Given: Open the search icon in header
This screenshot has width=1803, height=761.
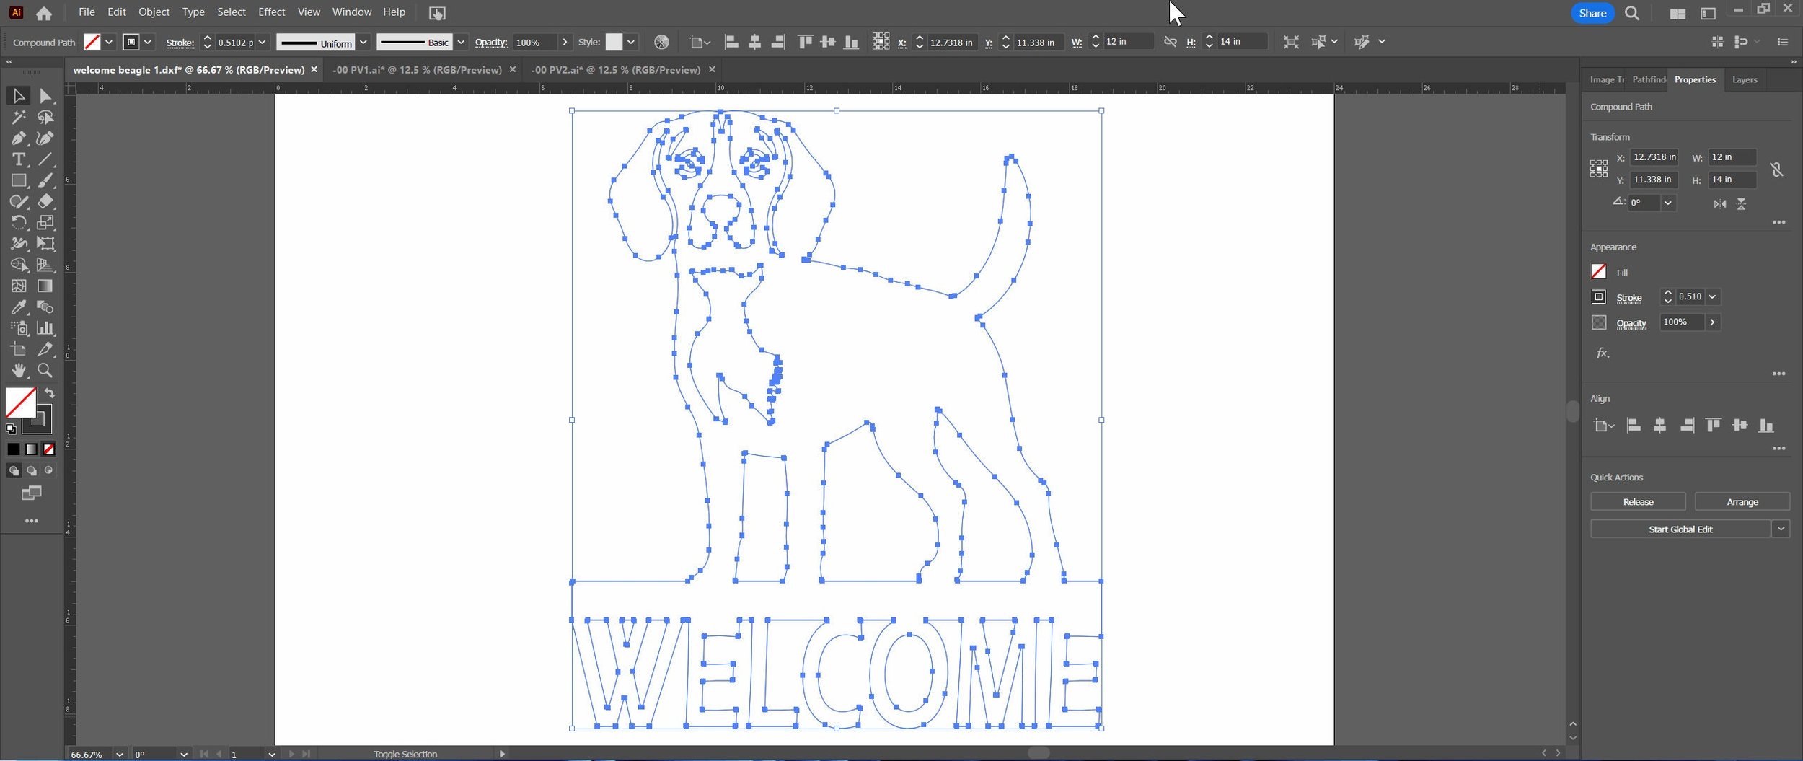Looking at the screenshot, I should 1632,13.
